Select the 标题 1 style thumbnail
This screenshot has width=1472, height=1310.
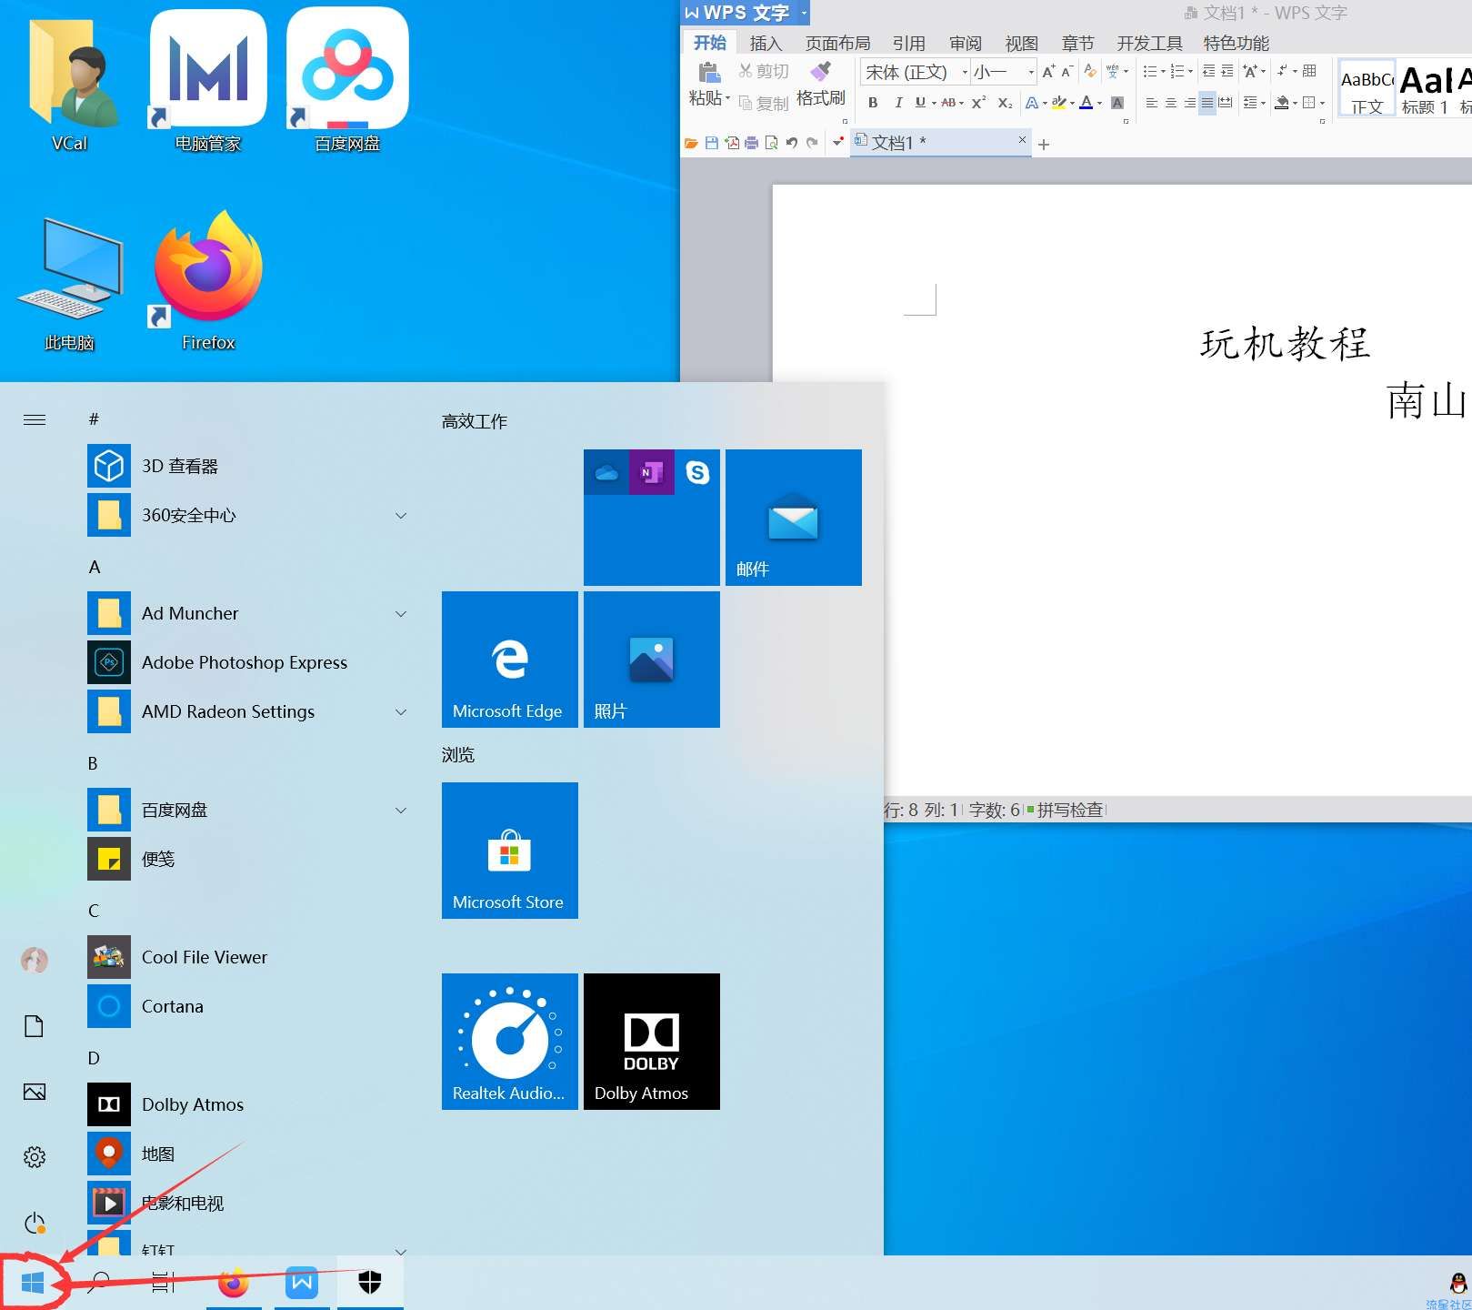[1427, 88]
